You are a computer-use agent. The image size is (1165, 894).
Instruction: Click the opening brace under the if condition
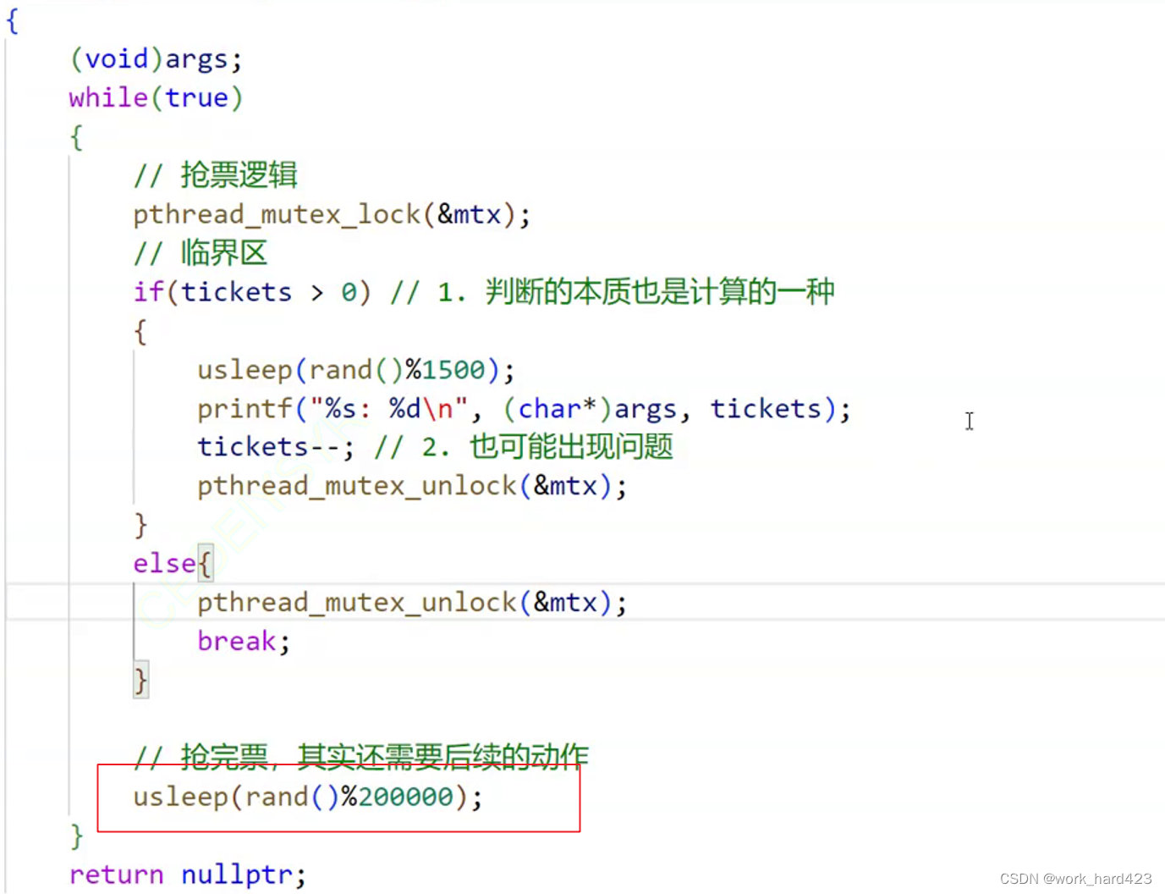[x=140, y=331]
